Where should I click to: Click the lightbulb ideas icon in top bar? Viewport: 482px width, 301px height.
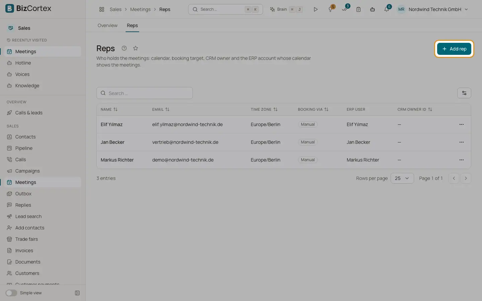330,9
